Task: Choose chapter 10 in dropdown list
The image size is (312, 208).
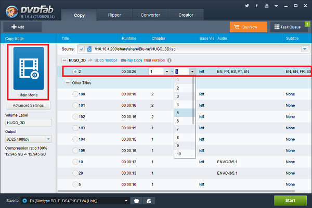Action: coord(184,154)
